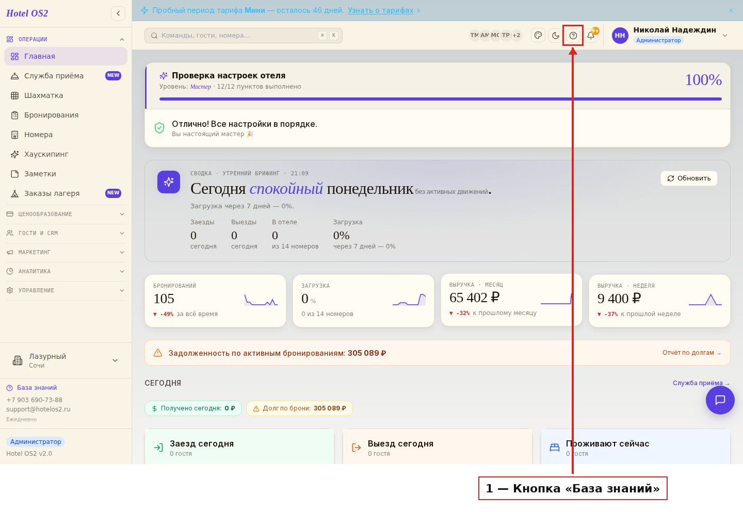The height and width of the screenshot is (512, 743).
Task: Open the knowledge base help icon
Action: click(x=573, y=36)
